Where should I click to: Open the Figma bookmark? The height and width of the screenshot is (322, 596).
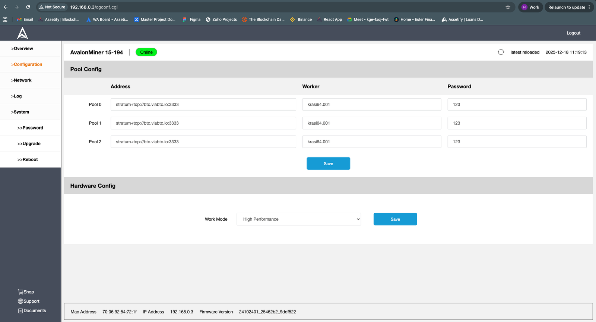[191, 19]
